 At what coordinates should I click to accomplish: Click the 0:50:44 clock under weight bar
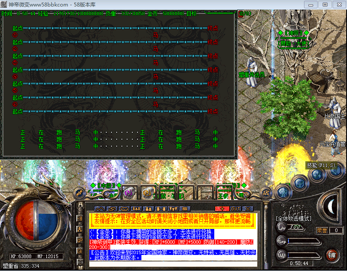(x=299, y=263)
